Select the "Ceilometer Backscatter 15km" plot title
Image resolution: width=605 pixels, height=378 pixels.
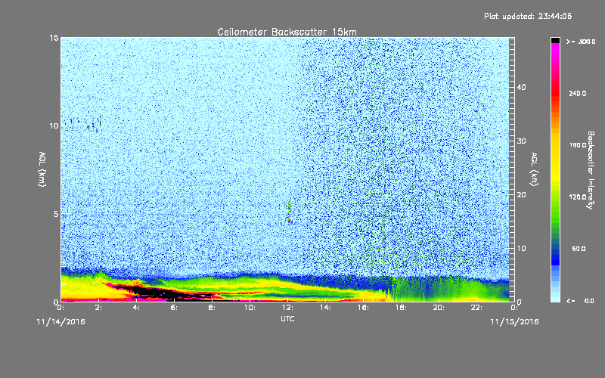(287, 32)
